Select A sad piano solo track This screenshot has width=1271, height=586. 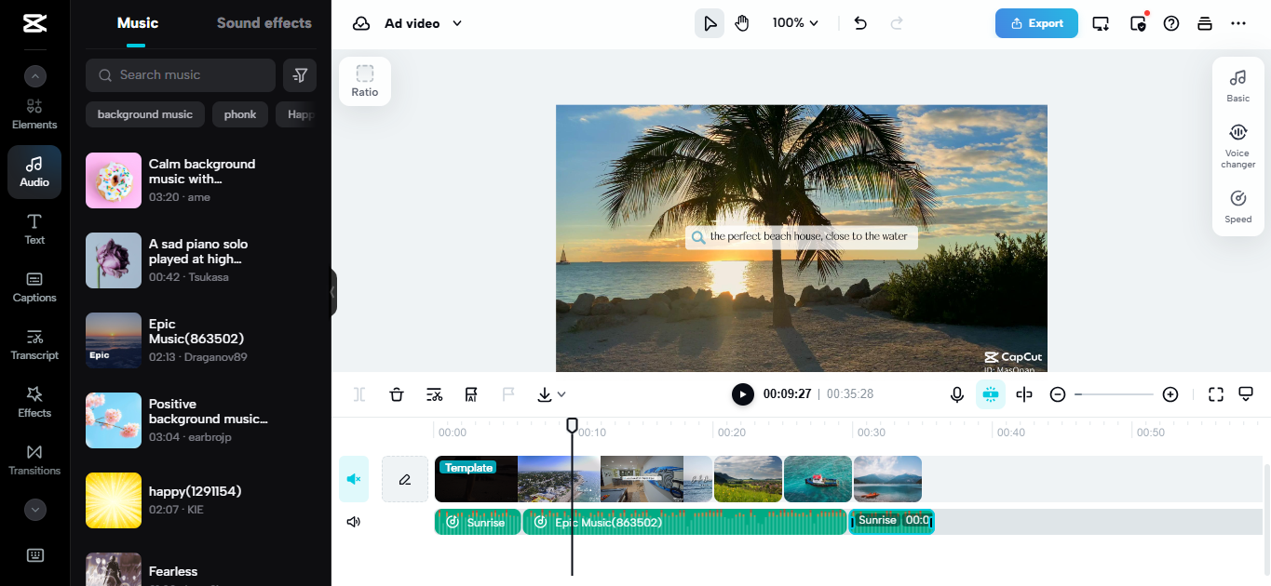click(201, 260)
